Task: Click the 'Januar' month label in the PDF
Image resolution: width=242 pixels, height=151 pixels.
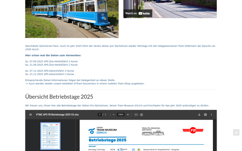Action: [x=92, y=146]
